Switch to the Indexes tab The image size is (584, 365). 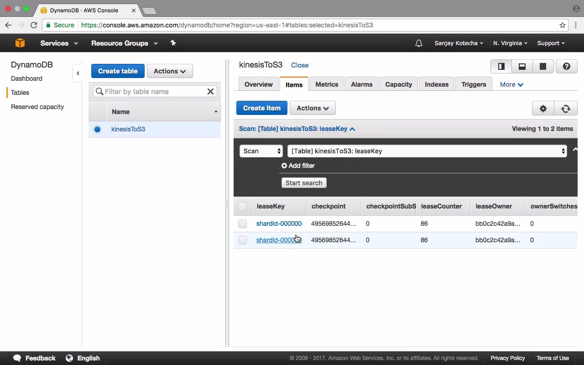click(437, 84)
